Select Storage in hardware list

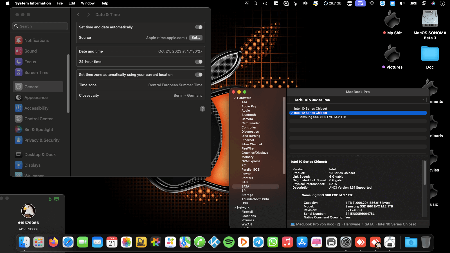click(x=247, y=195)
